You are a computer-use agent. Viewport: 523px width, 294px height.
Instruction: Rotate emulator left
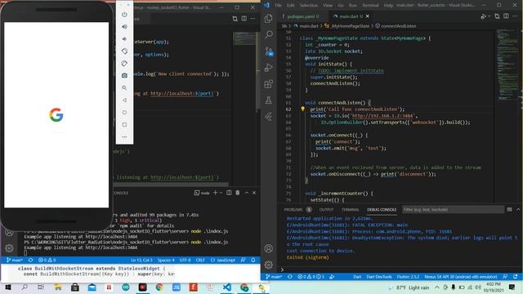(124, 51)
